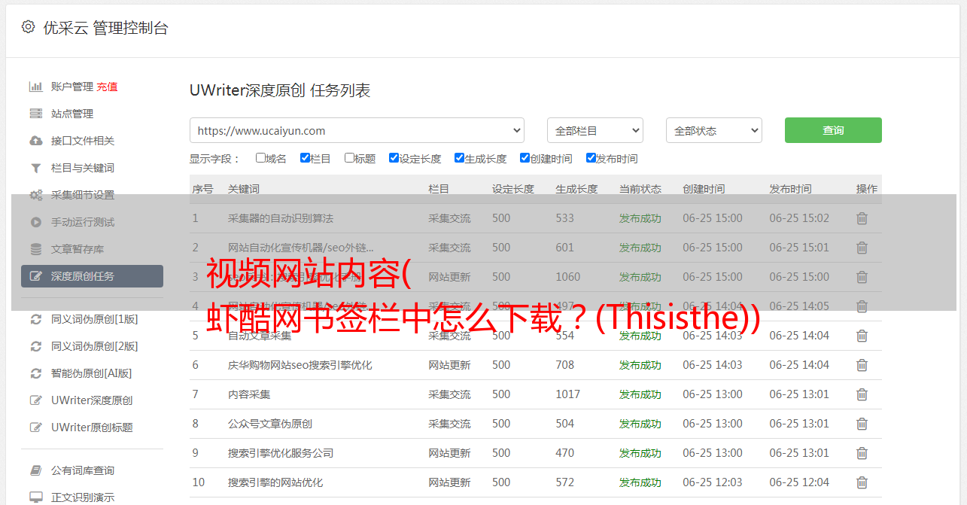Image resolution: width=967 pixels, height=505 pixels.
Task: Click the cloud upload icon for 接口文件相关
Action: (35, 141)
